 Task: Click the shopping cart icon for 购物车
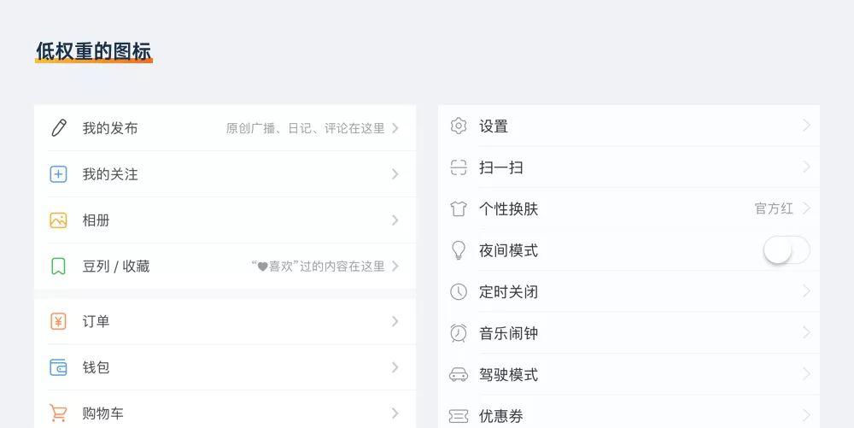[58, 413]
